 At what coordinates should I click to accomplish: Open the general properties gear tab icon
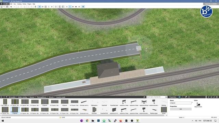click(x=179, y=97)
